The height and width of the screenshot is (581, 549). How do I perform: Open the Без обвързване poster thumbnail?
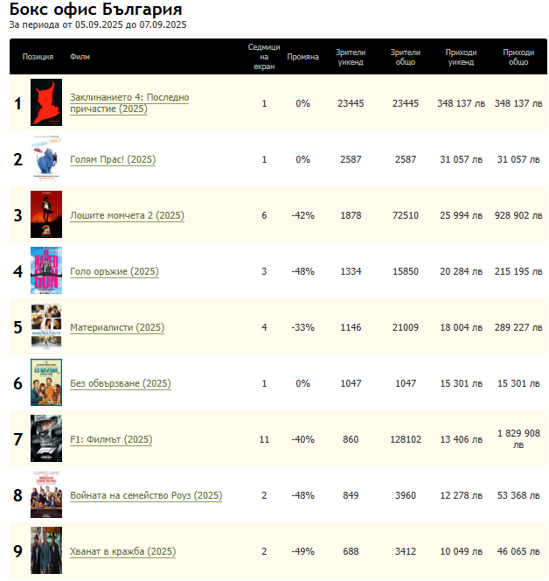click(x=46, y=383)
